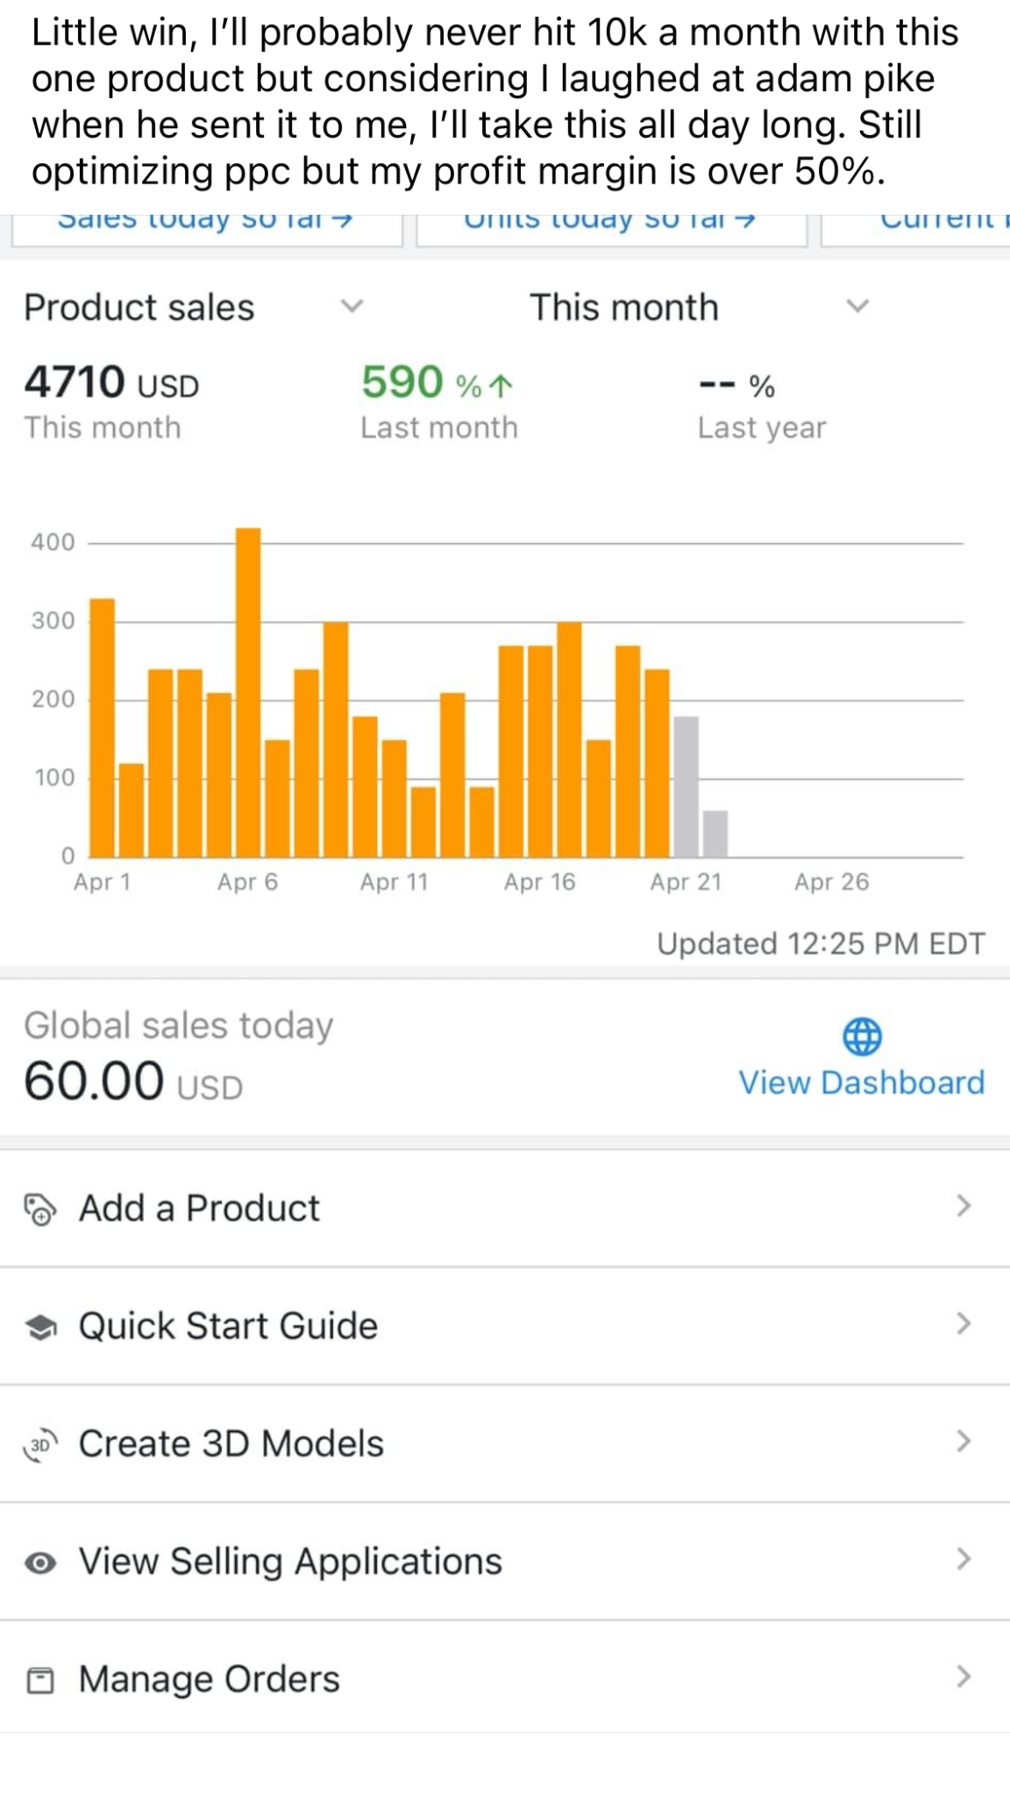Click the View Selling Applications eye icon
Viewport: 1010px width, 1797px height.
click(x=40, y=1562)
